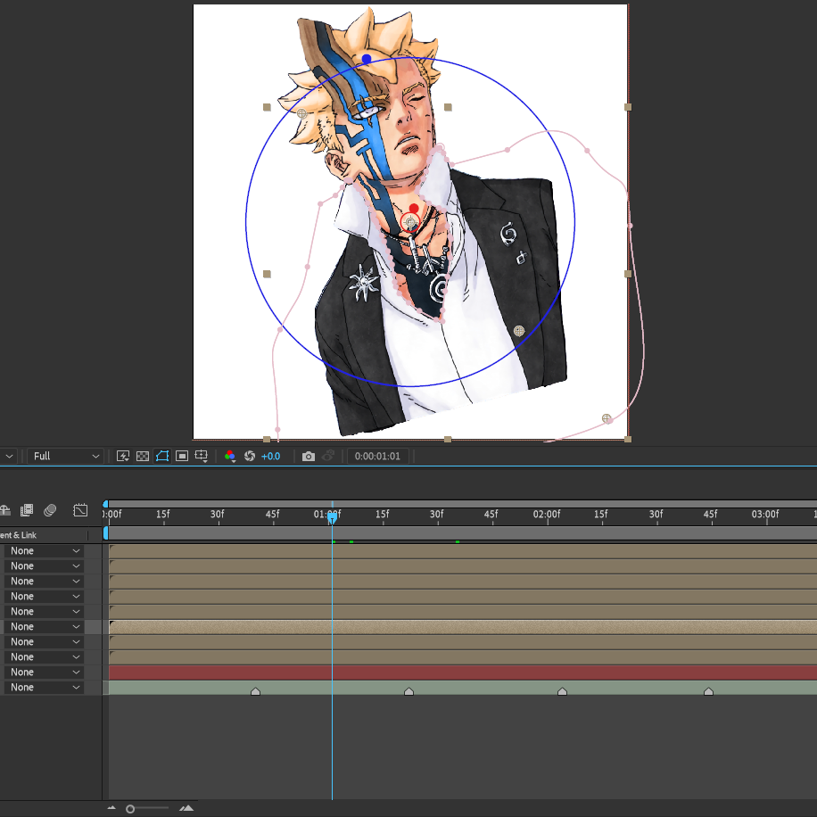Open the None dropdown just below highlighted layer's
Image resolution: width=817 pixels, height=817 pixels.
44,642
